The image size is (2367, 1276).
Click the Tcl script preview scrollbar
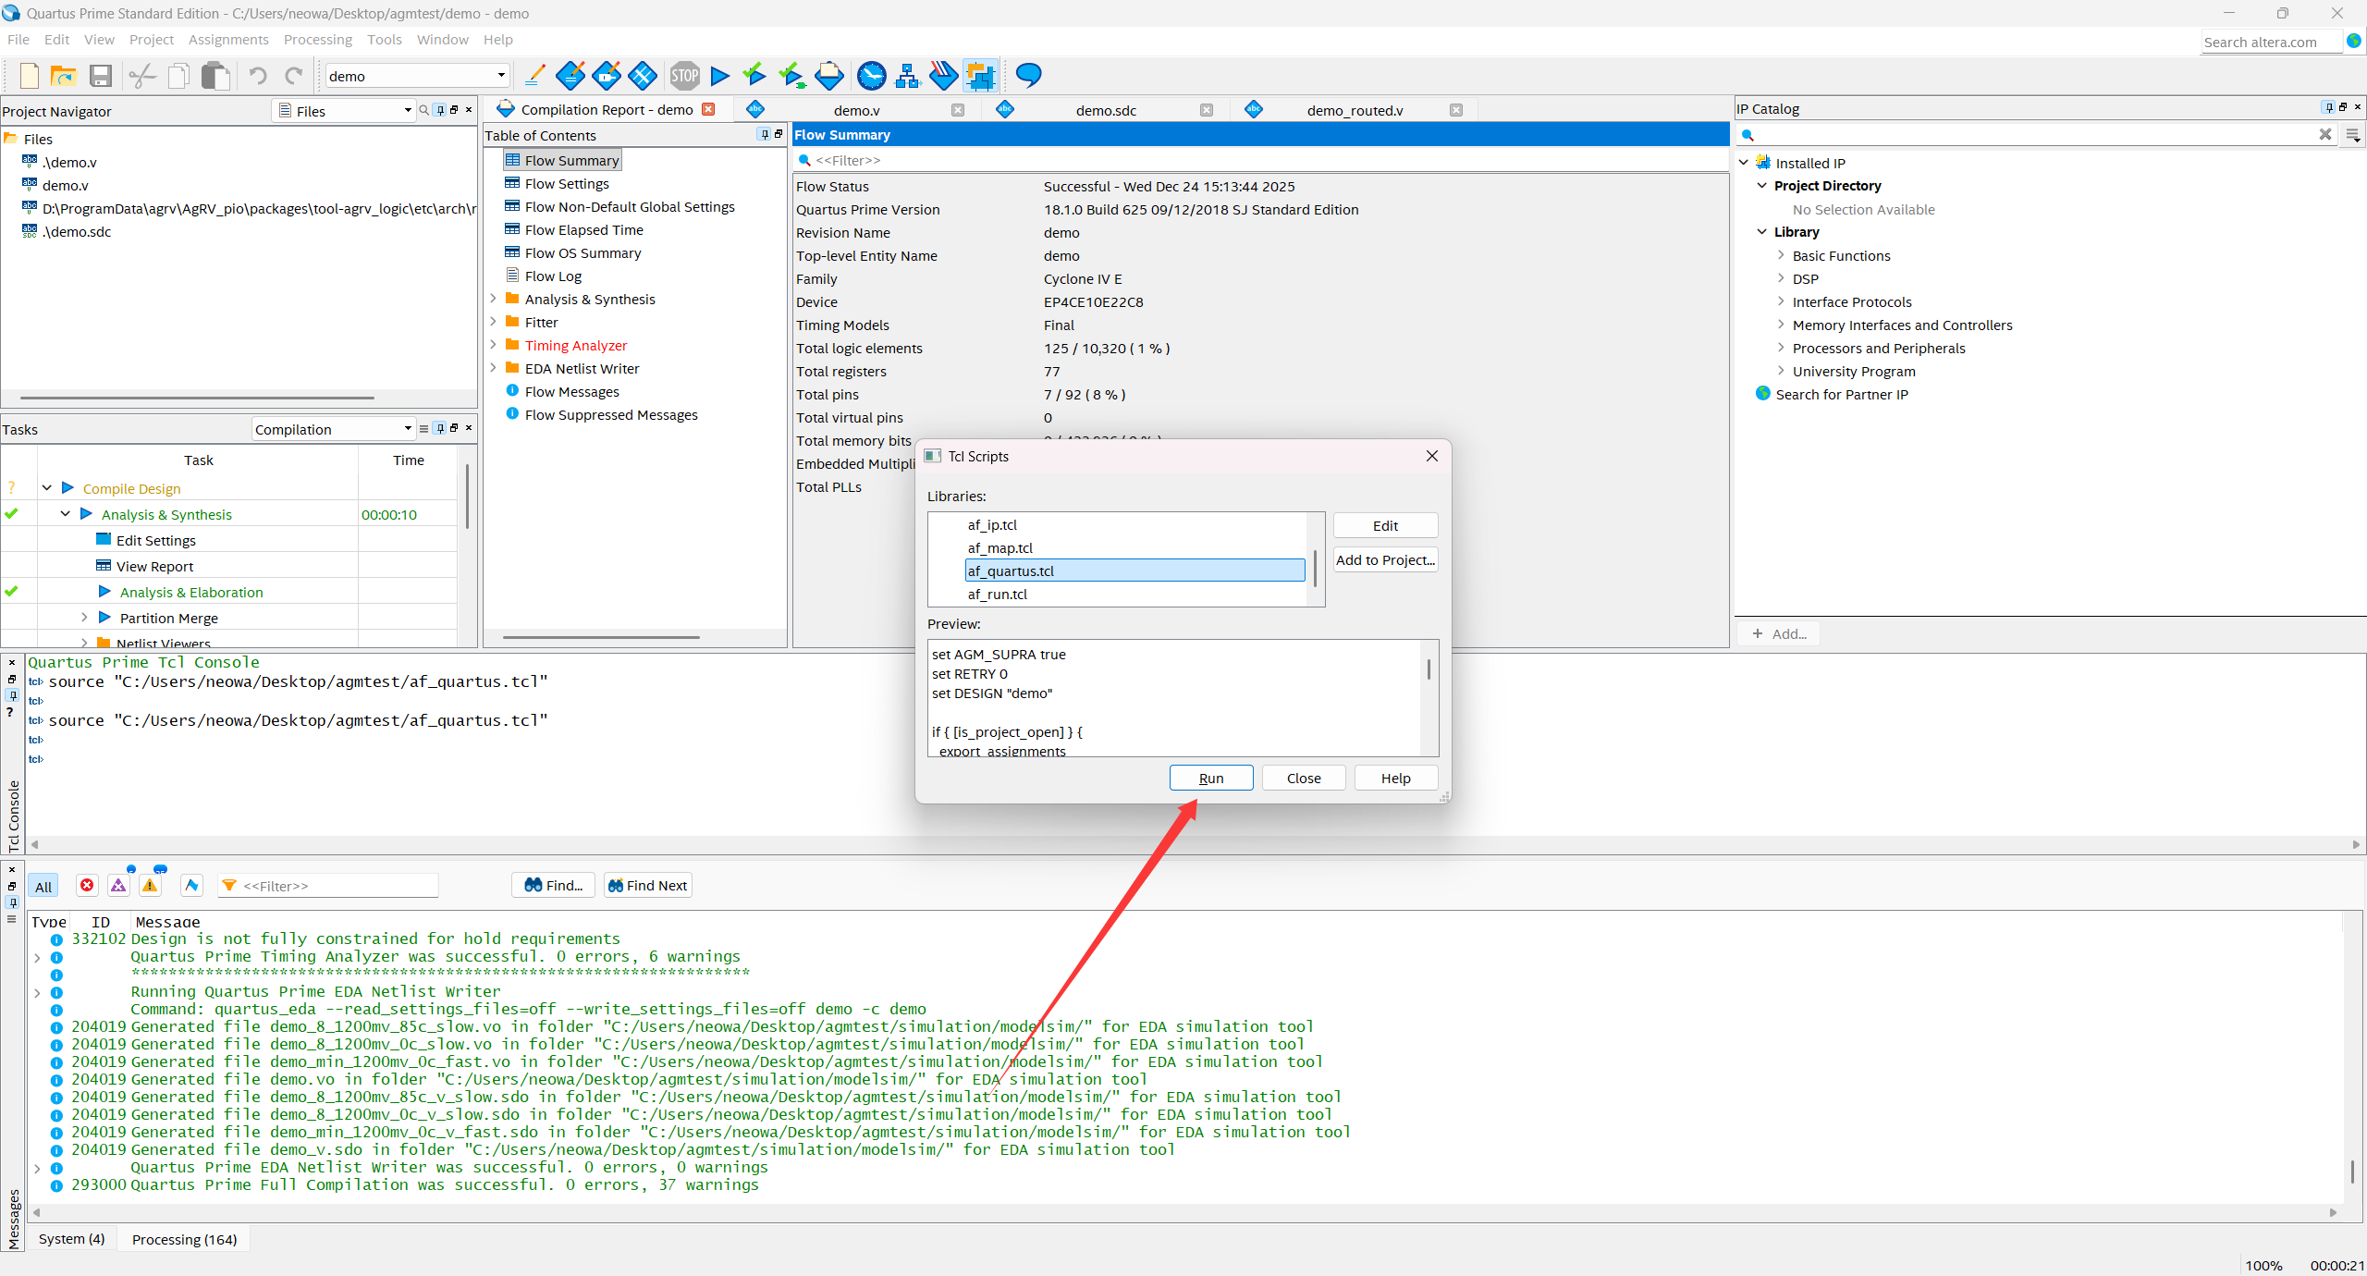(1429, 669)
